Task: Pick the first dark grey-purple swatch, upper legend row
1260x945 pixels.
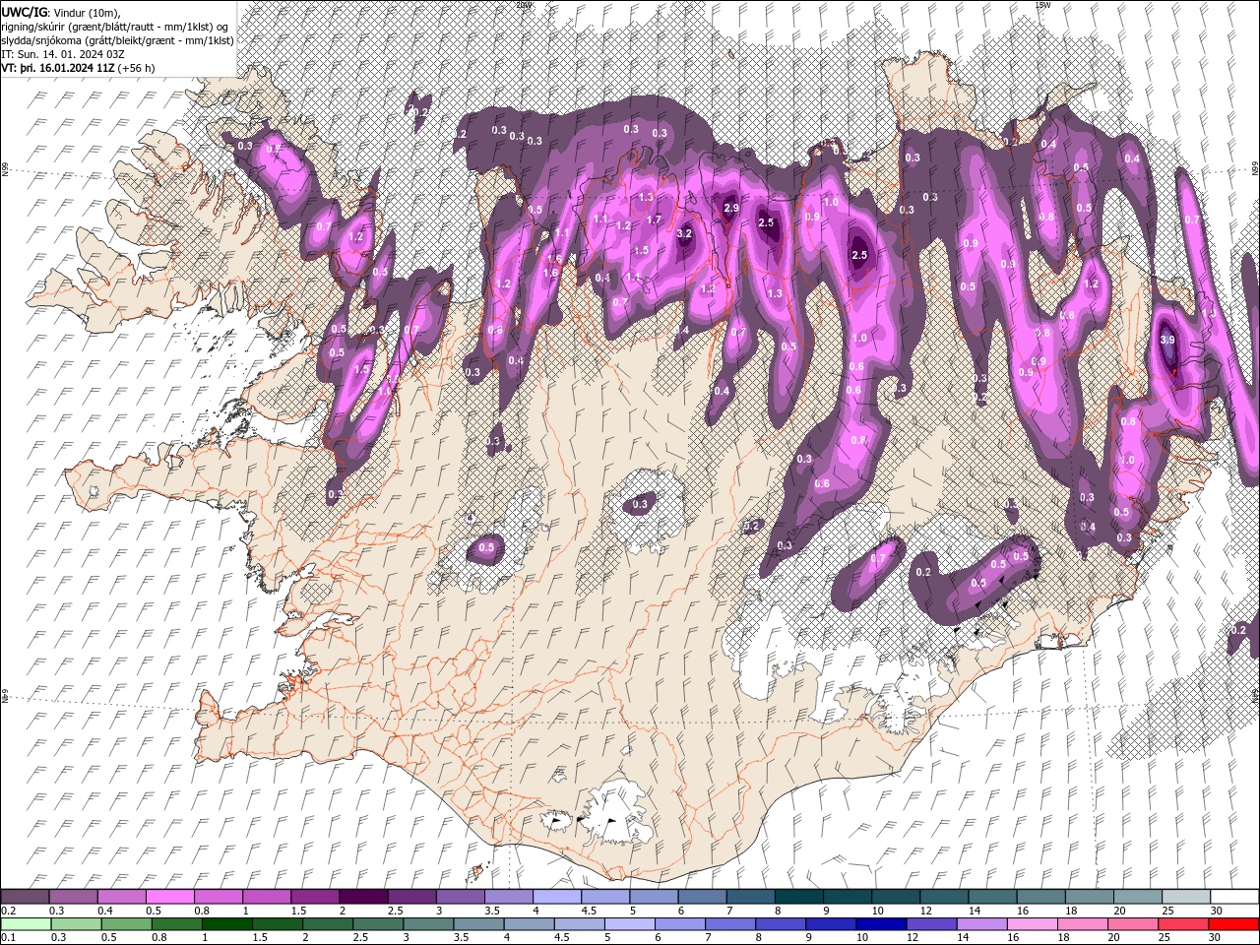Action: click(x=25, y=897)
